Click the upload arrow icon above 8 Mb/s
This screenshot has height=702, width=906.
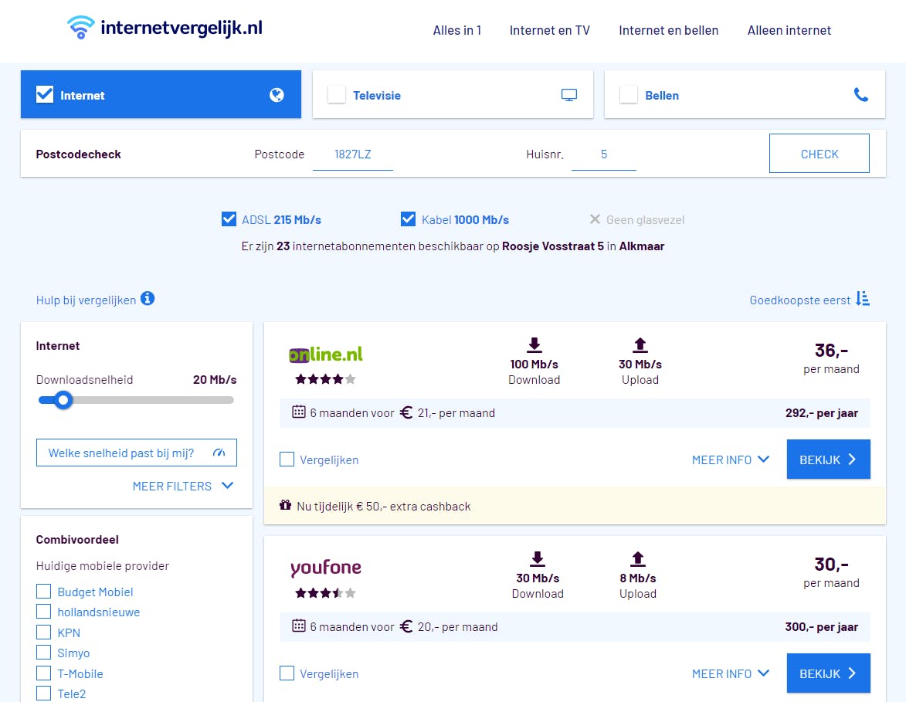click(638, 558)
